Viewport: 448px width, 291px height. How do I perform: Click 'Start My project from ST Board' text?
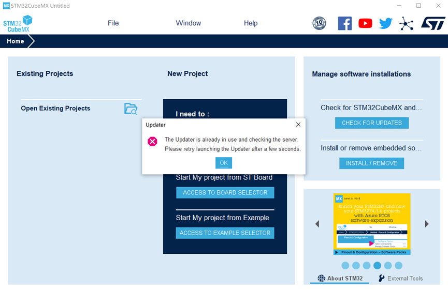(224, 177)
